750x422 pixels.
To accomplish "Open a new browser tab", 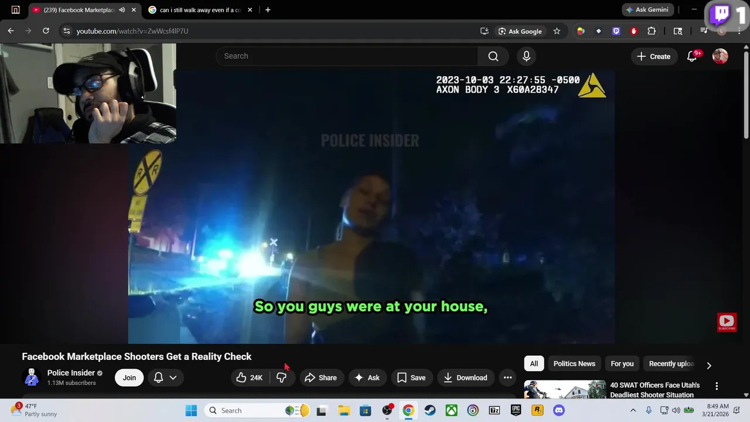I will [268, 10].
